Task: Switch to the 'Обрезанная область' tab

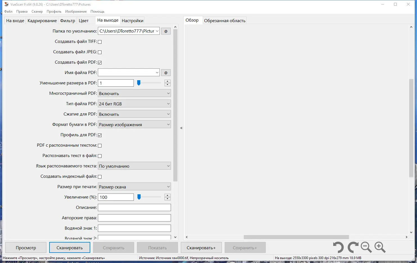Action: (225, 21)
